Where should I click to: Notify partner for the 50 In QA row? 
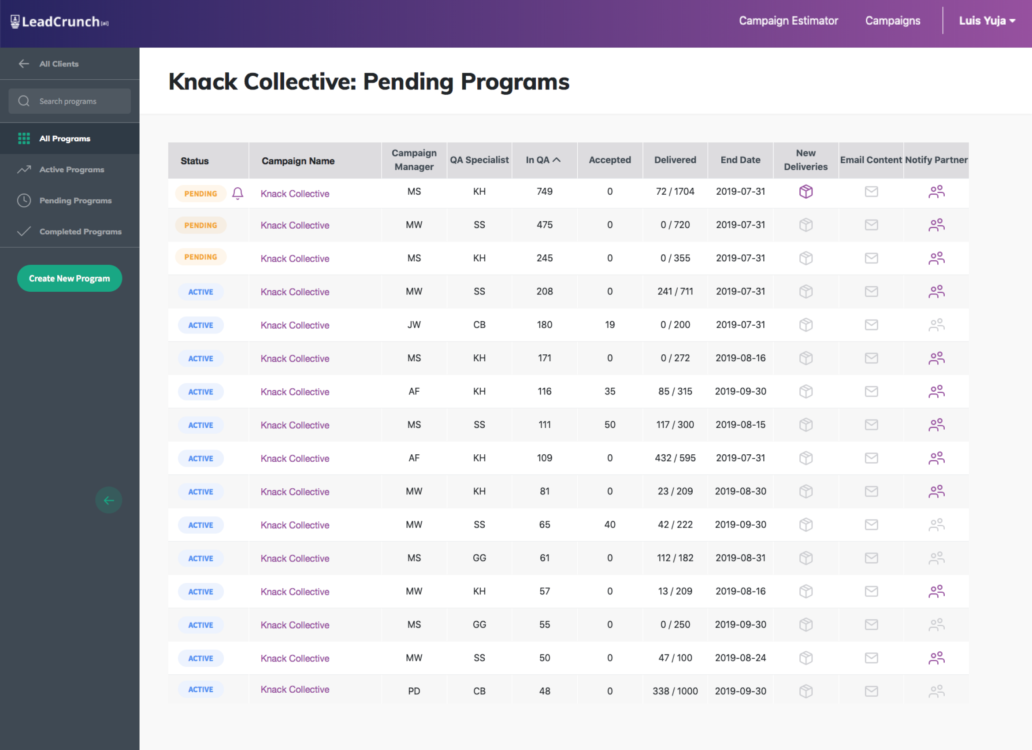[x=936, y=657]
